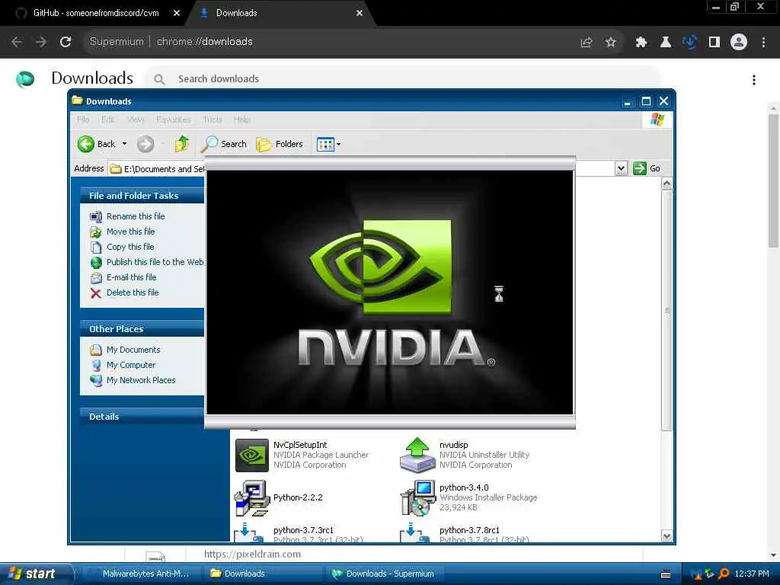780x585 pixels.
Task: Collapse the File and Folder Tasks header
Action: (x=142, y=196)
